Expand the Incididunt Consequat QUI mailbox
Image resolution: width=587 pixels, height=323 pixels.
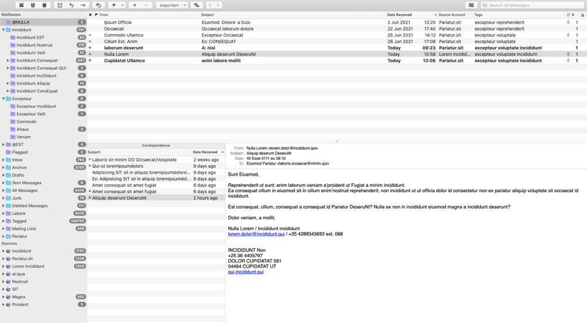pyautogui.click(x=8, y=68)
